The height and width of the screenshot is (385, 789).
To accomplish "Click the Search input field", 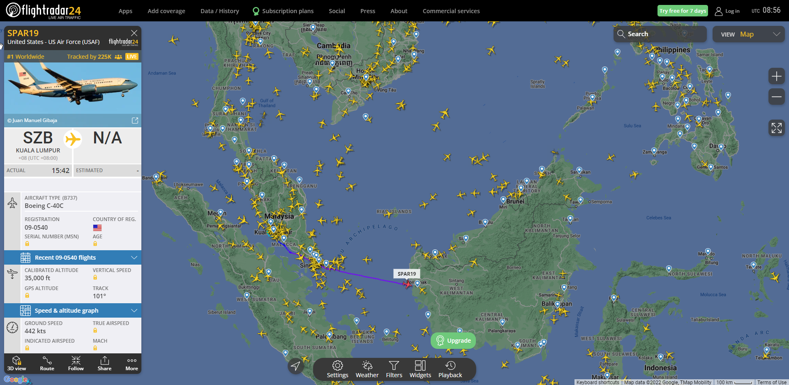I will [x=660, y=34].
